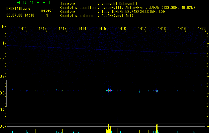The image size is (209, 133).
Task: Click the 0.6 kHz frequency label
Action: click(x=3, y=126)
